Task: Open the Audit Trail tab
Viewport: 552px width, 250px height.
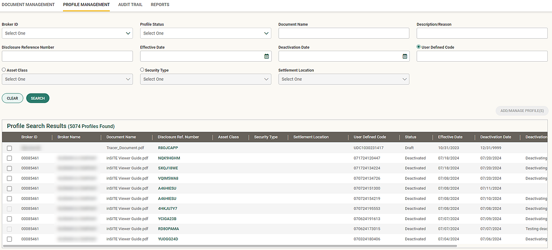Action: tap(130, 5)
